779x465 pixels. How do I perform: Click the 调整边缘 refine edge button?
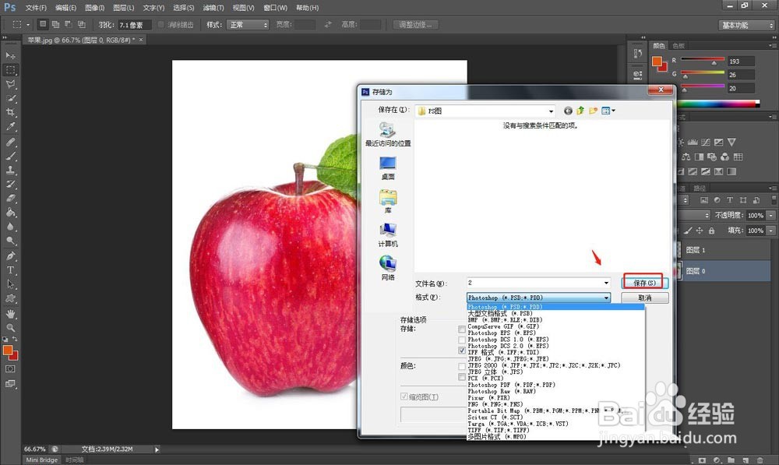[415, 24]
